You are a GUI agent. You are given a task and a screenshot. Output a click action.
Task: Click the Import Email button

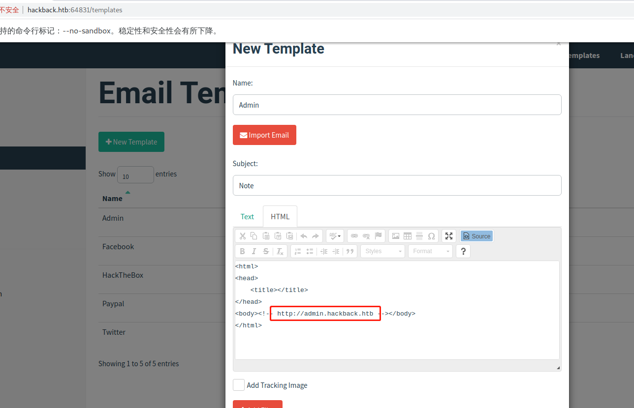tap(264, 135)
